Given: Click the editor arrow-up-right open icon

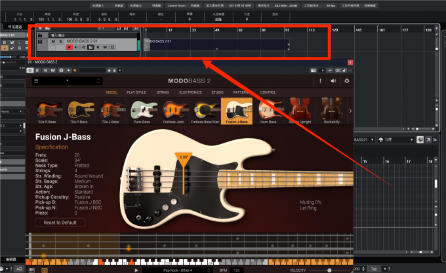Looking at the screenshot, I should coord(428,139).
